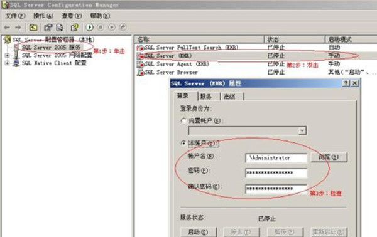Click the 确认密码 password field
Screen dimensions: 377x237
click(276, 189)
